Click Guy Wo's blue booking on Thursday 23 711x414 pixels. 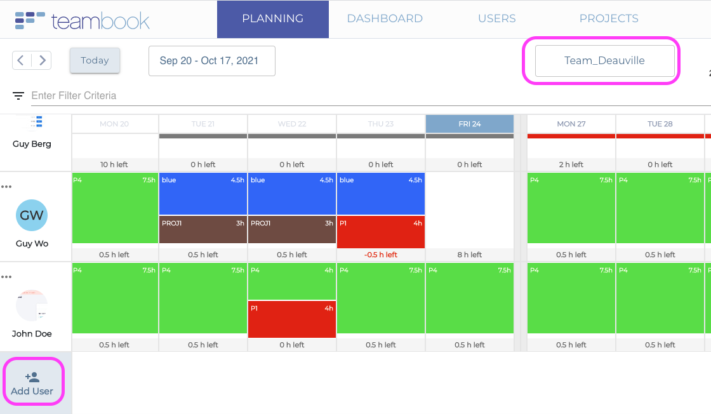(x=380, y=194)
